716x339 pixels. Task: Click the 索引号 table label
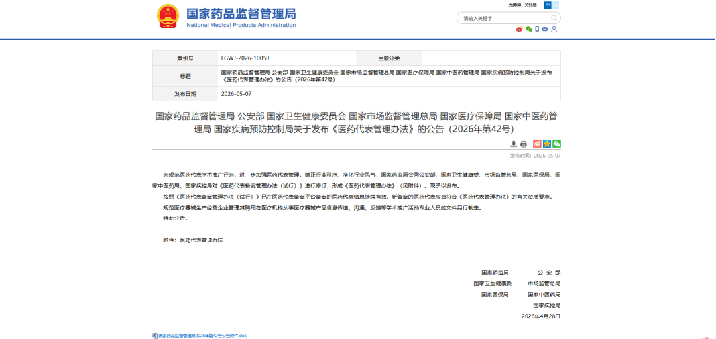coord(185,58)
